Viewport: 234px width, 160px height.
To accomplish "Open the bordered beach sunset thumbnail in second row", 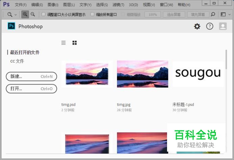I will [87, 143].
